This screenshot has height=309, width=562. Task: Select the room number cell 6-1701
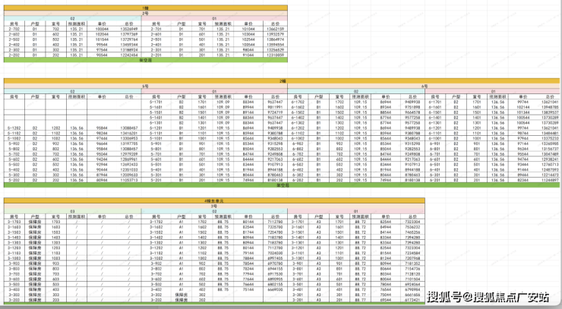point(435,102)
